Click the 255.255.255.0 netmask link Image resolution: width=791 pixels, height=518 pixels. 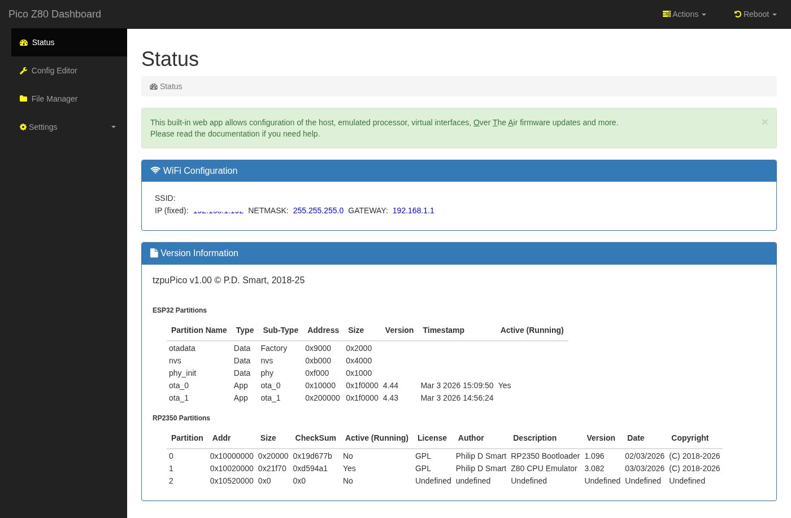tap(318, 210)
